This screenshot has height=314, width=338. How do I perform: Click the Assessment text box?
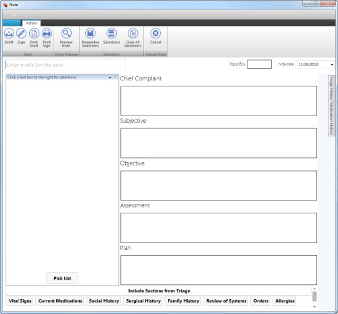[x=218, y=228]
